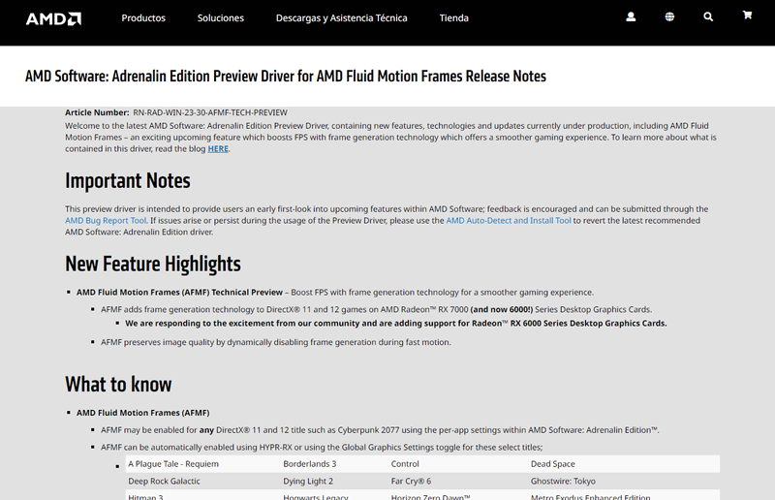Click the Important Notes heading
The image size is (775, 500).
pos(128,180)
